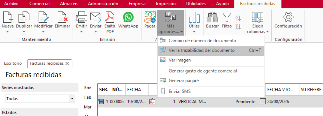Open the Archivo menu
Viewport: 323px width, 116px height.
(x=11, y=4)
